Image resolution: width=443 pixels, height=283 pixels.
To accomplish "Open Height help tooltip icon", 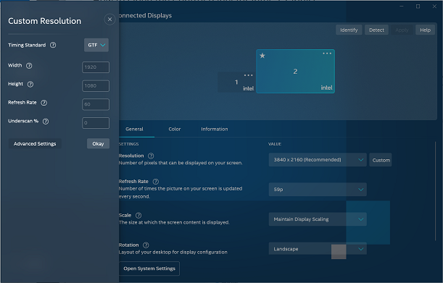I will (30, 85).
